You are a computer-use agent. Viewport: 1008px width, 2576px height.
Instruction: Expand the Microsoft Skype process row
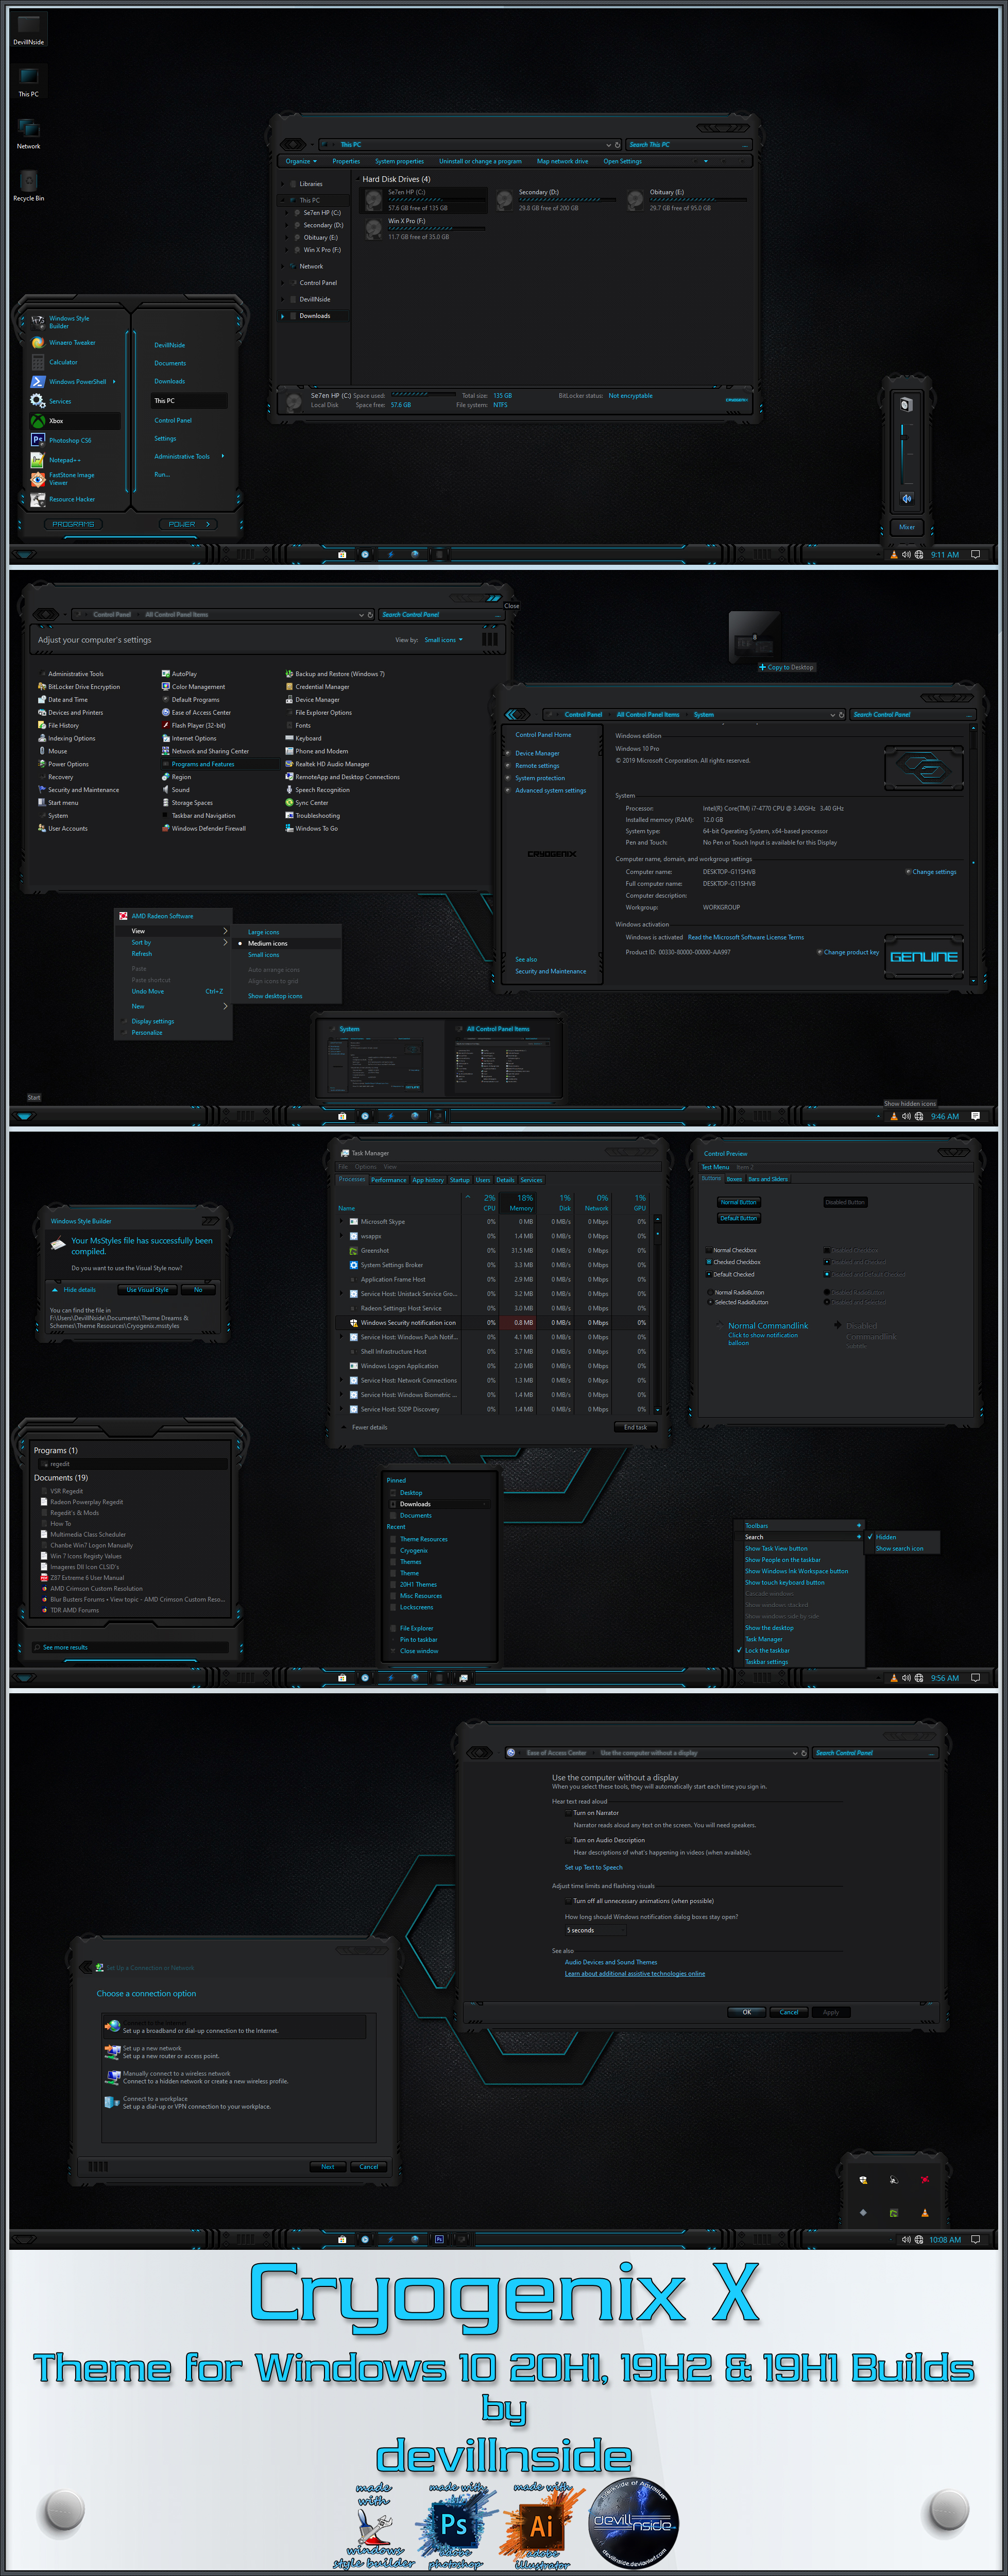coord(342,1221)
